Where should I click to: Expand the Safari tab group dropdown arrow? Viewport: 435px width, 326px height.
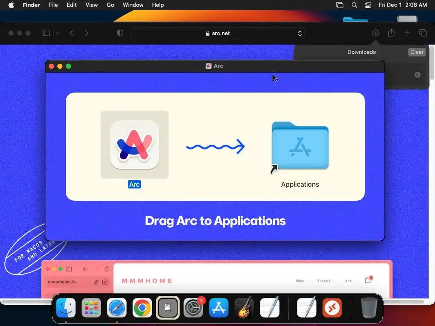click(57, 33)
